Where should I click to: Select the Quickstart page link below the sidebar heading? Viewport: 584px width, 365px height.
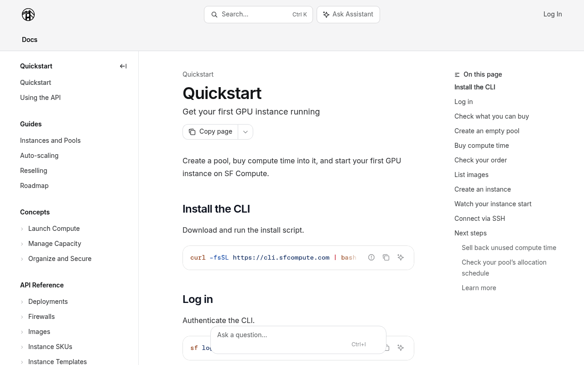(36, 83)
